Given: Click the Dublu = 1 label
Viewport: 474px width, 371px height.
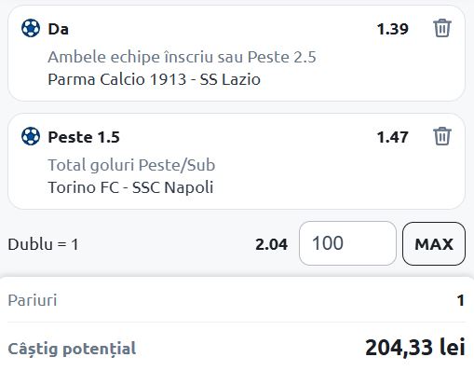Looking at the screenshot, I should point(43,244).
